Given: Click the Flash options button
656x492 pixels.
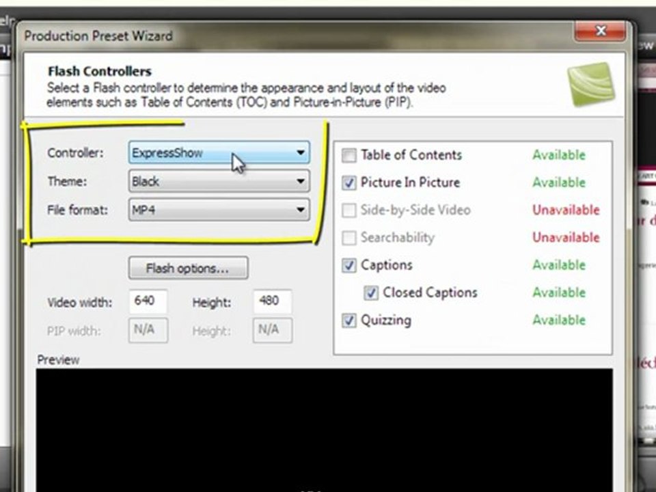Looking at the screenshot, I should click(188, 268).
